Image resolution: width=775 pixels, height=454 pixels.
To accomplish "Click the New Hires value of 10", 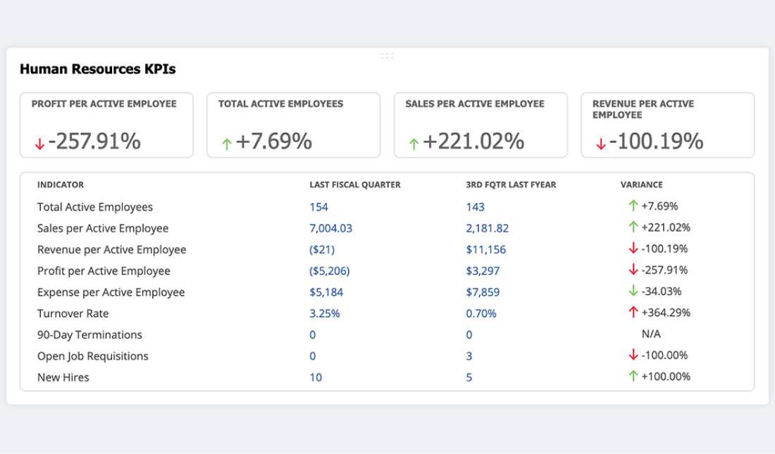I will tap(316, 377).
